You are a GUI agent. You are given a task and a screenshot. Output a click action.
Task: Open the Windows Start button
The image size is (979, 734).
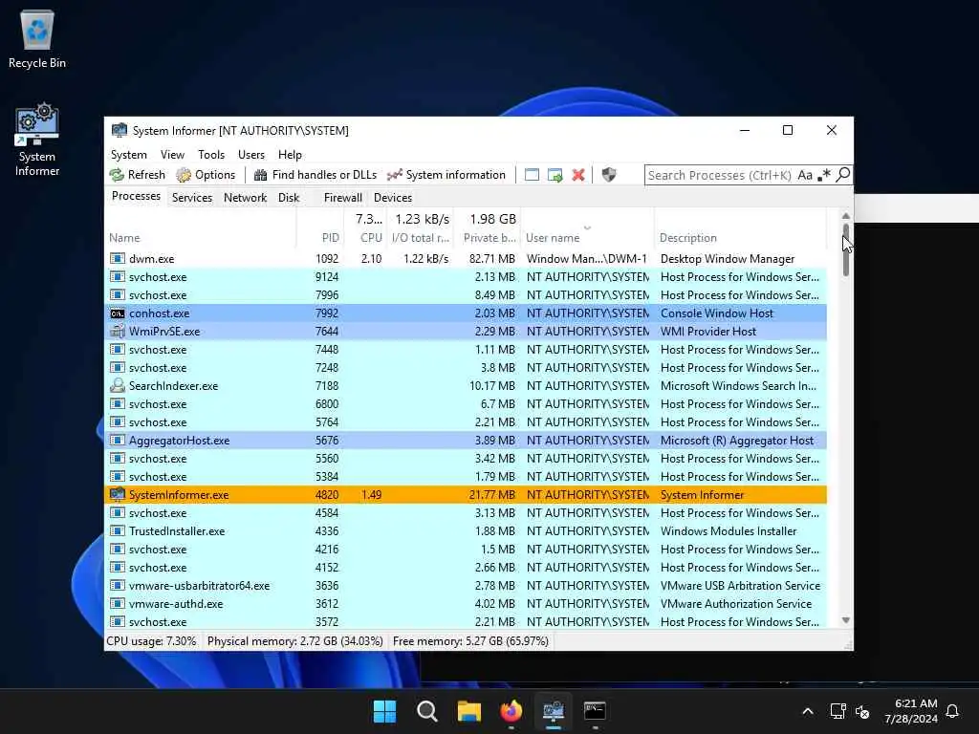click(384, 711)
